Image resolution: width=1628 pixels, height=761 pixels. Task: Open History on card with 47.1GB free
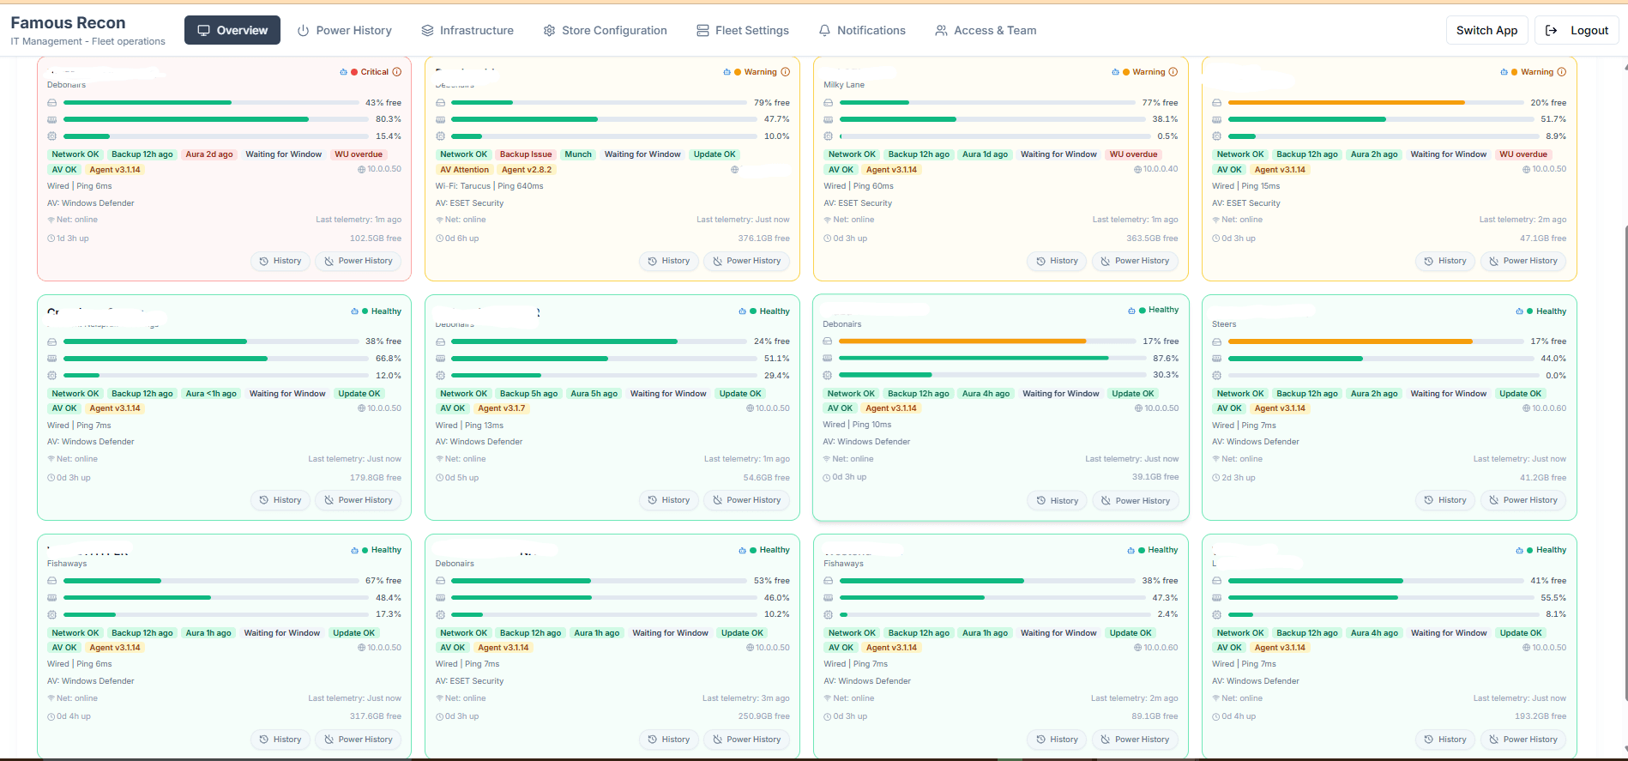pos(1444,261)
